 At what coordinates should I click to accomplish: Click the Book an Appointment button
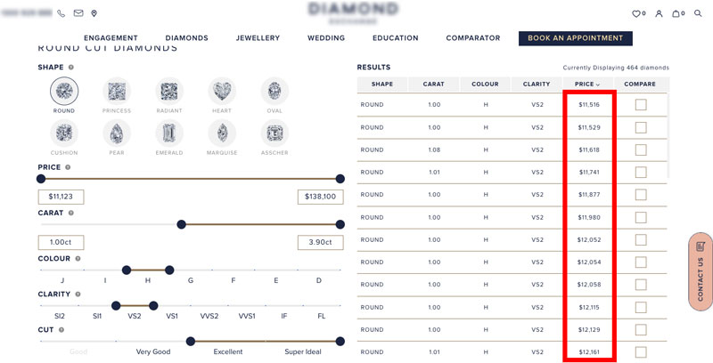pyautogui.click(x=575, y=38)
